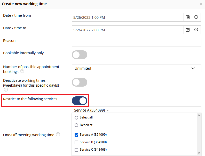The image size is (205, 156).
Task: Click the Reason label text
Action: pyautogui.click(x=9, y=41)
